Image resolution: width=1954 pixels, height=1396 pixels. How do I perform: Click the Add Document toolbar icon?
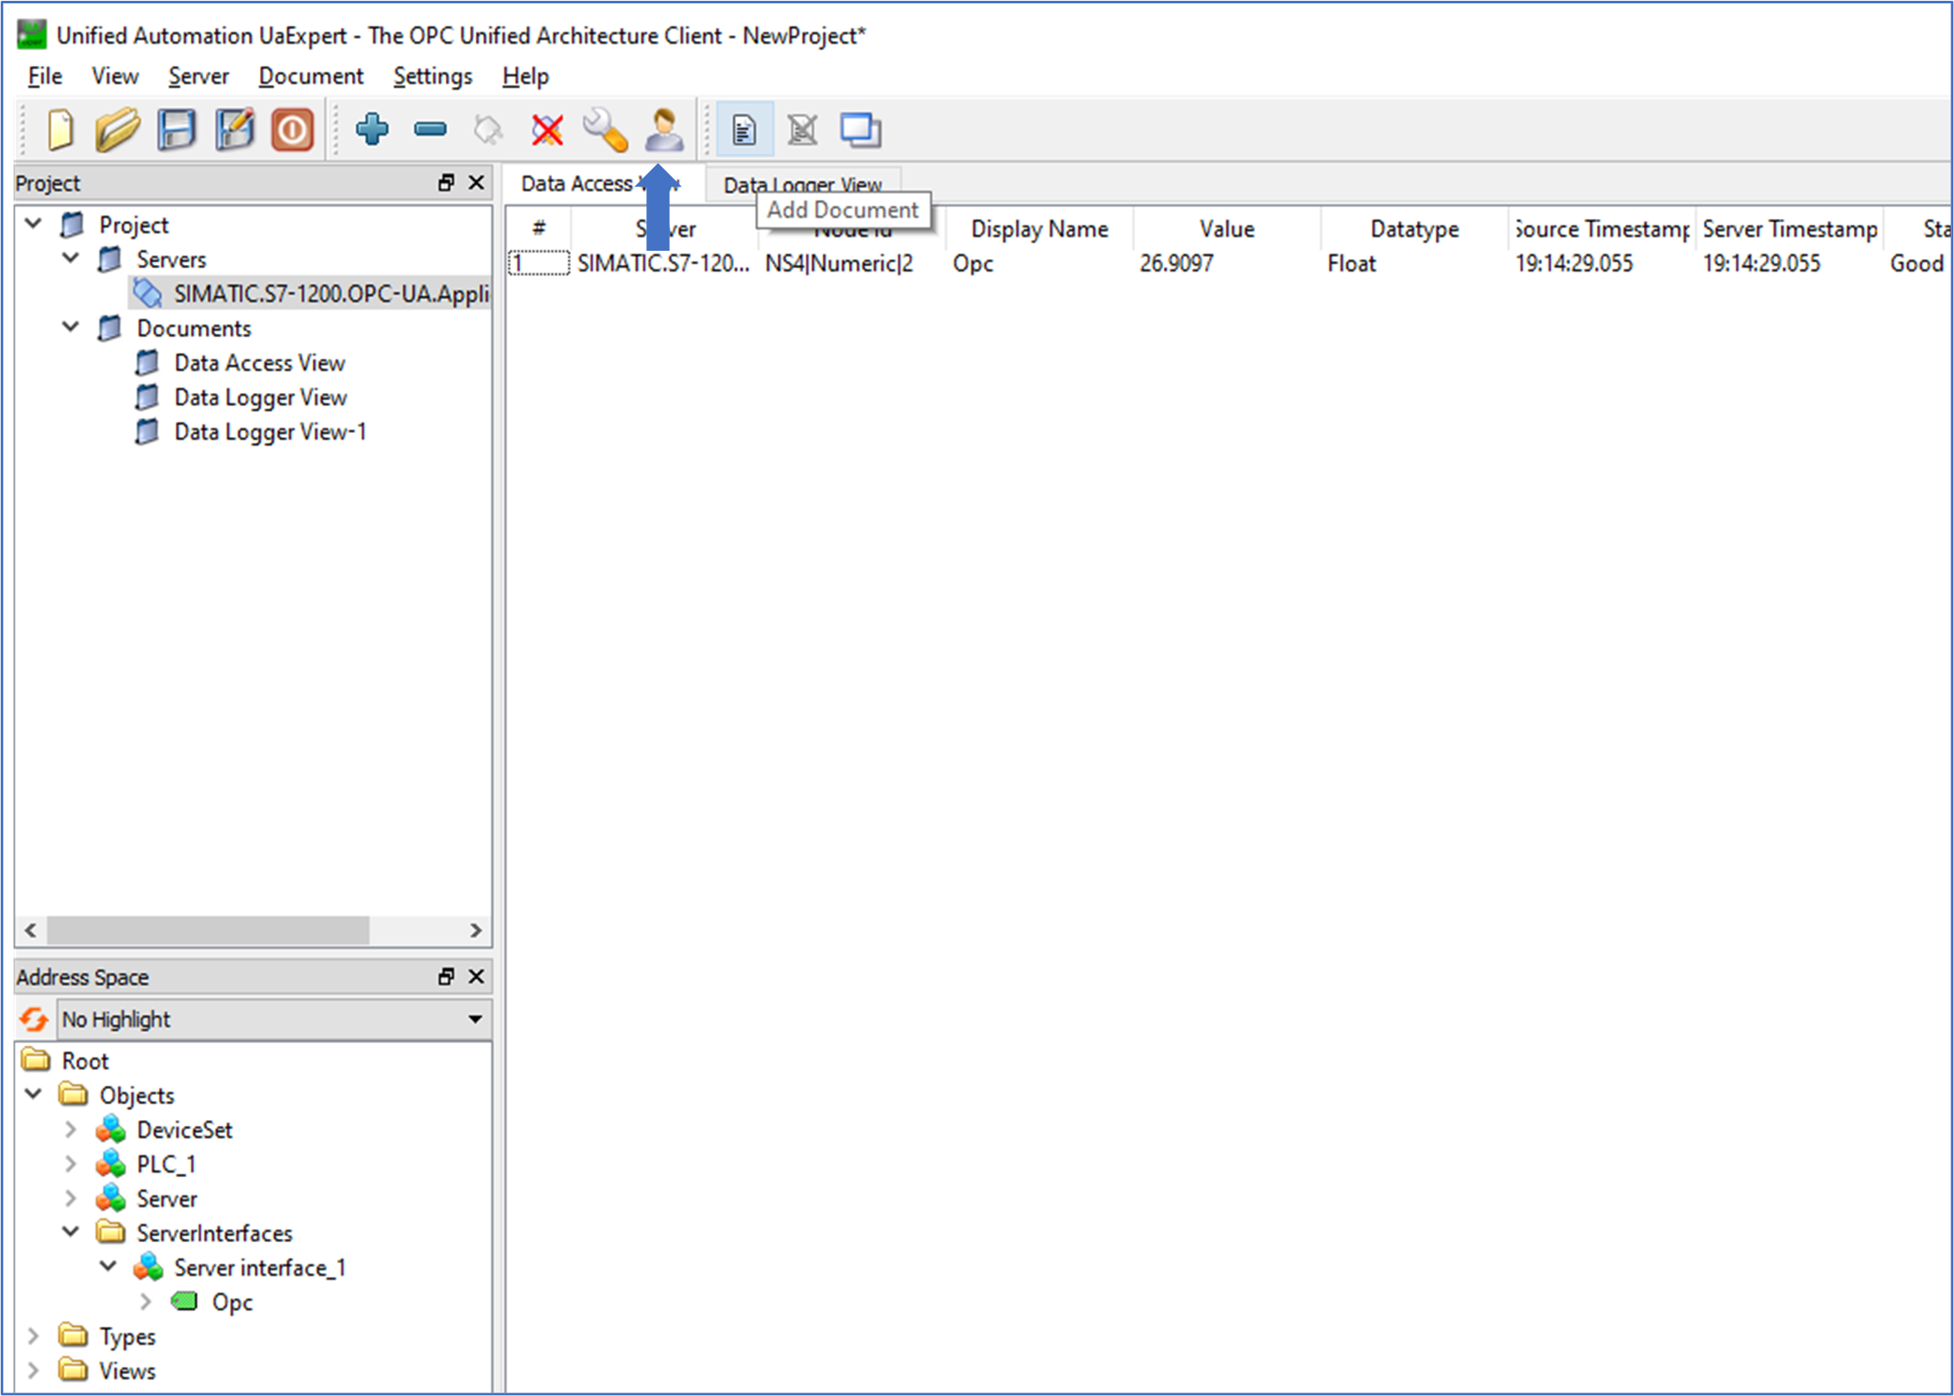pos(744,130)
